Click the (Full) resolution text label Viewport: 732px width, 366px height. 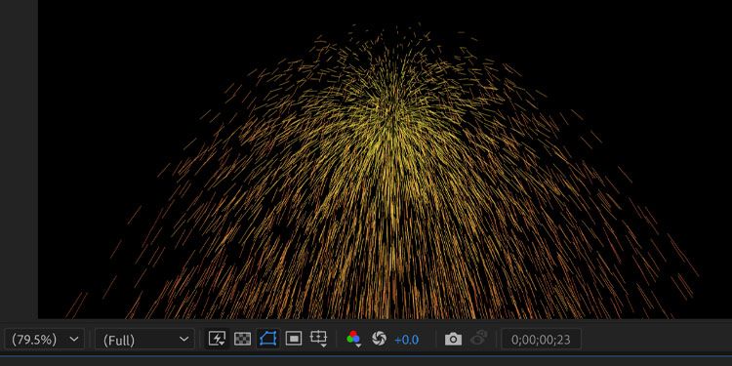click(x=118, y=340)
